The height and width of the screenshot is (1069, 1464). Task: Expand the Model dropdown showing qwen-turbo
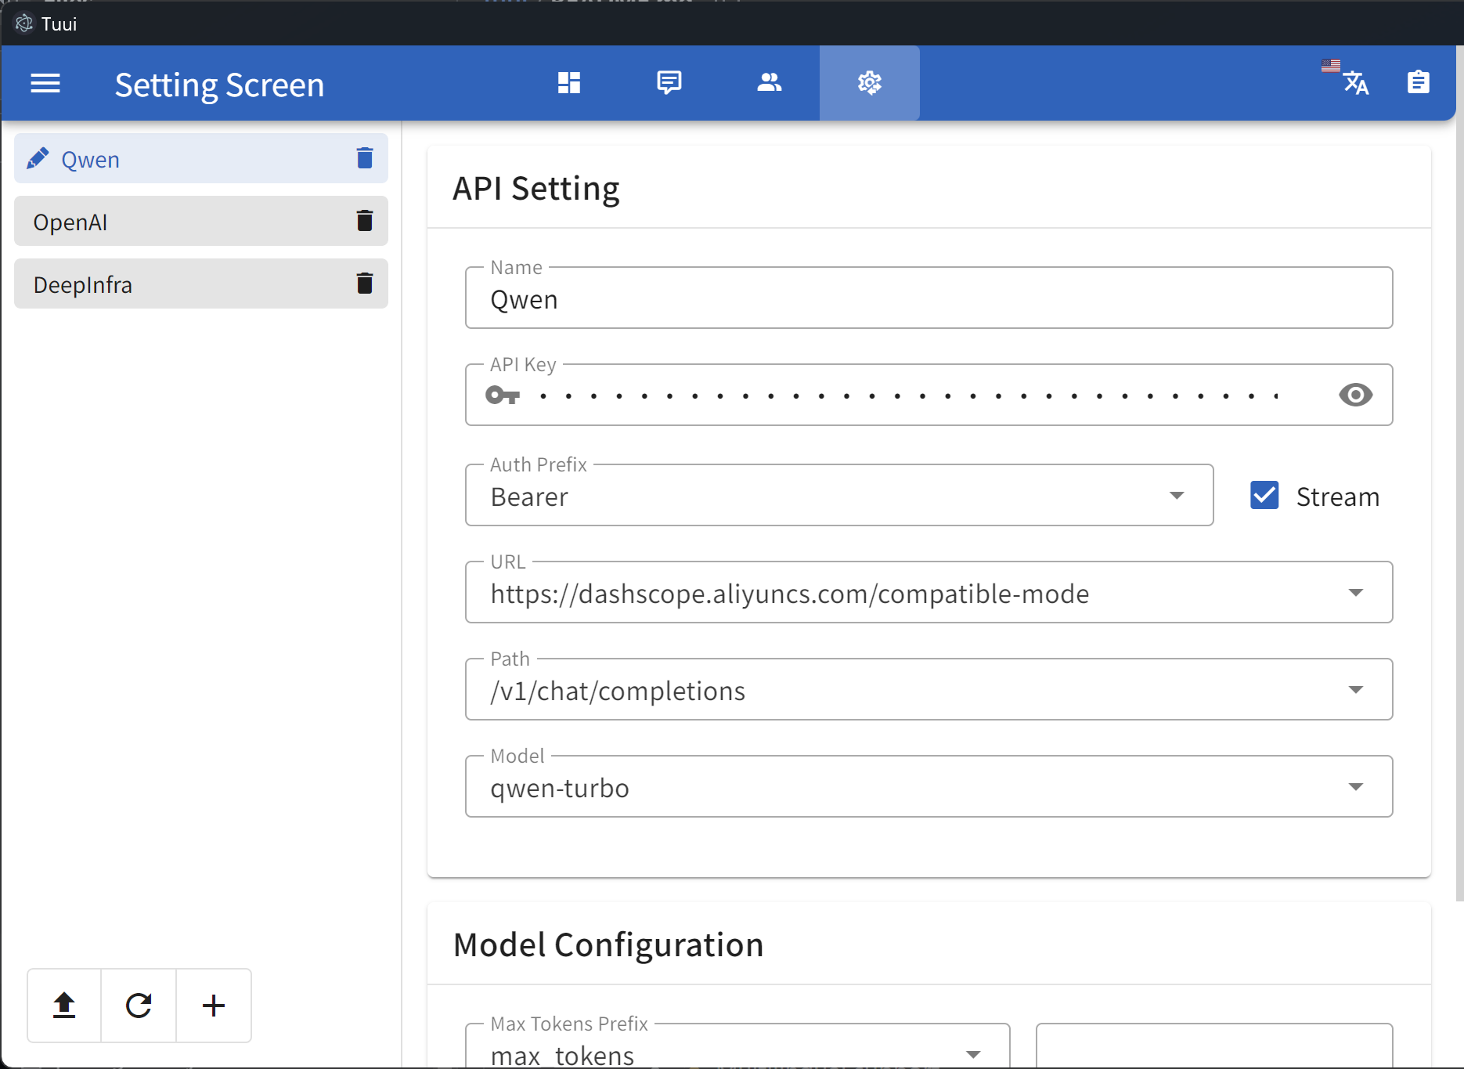pyautogui.click(x=1355, y=787)
